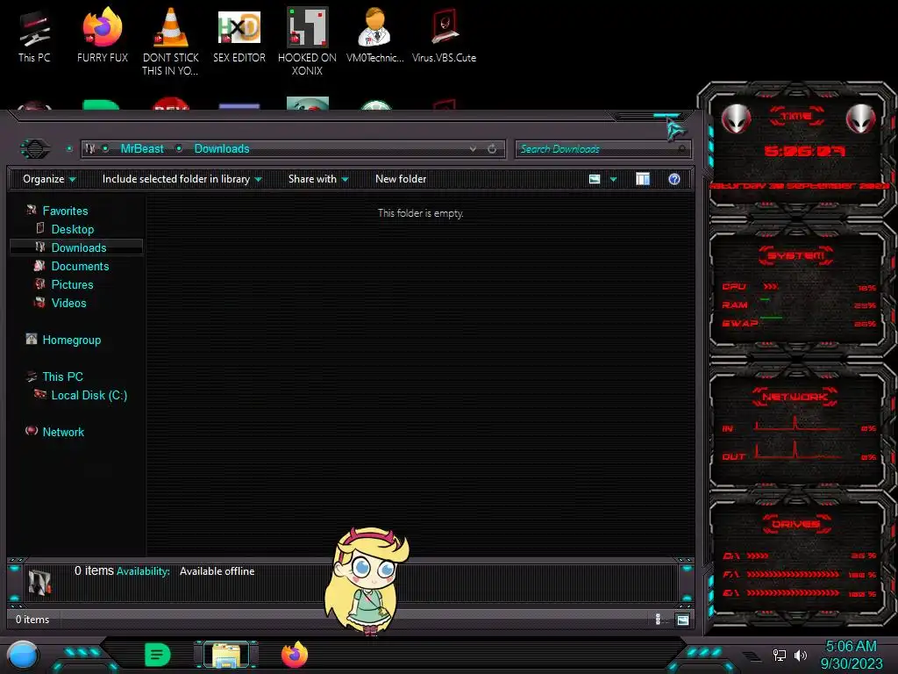Open the volume tray icon
This screenshot has height=674, width=898.
pyautogui.click(x=800, y=655)
